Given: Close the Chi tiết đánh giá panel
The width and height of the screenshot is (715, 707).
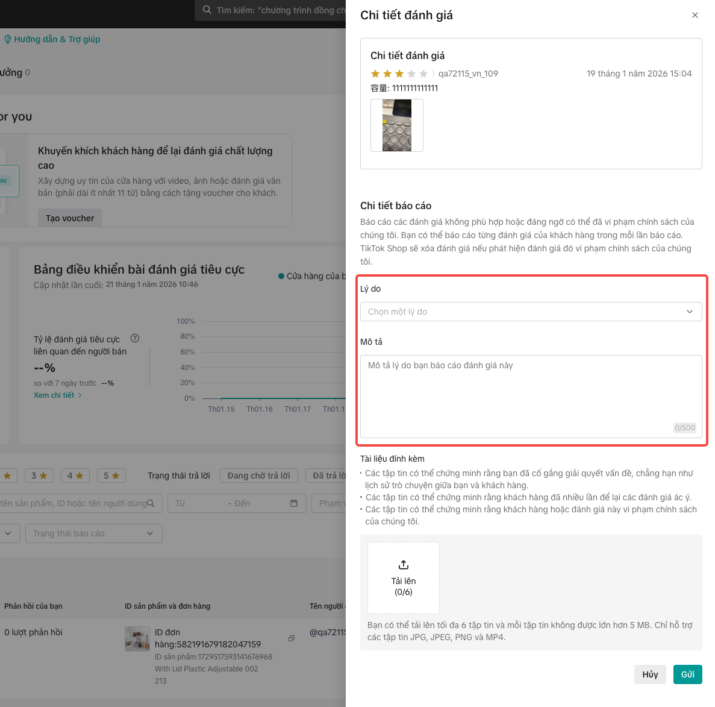Looking at the screenshot, I should [695, 15].
